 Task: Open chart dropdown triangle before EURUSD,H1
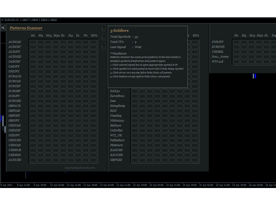coord(3,20)
